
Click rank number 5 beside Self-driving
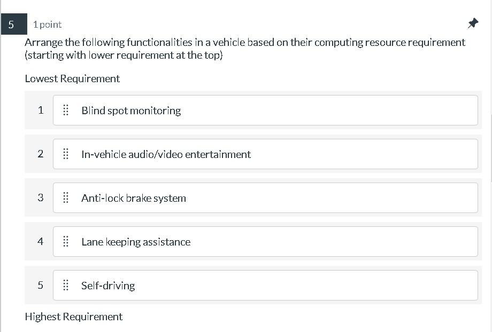click(x=40, y=286)
